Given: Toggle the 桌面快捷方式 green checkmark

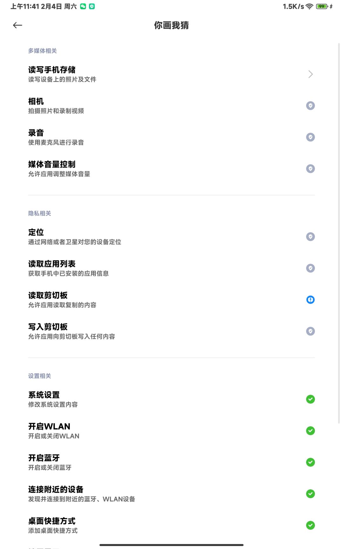Looking at the screenshot, I should point(310,525).
